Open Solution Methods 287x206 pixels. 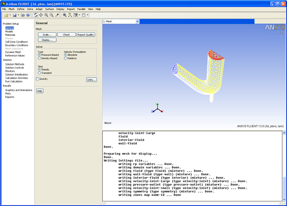coord(15,64)
